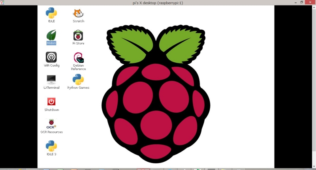The width and height of the screenshot is (316, 170).
Task: Click the scroll-up arrow on the right scrollbar
Action: pos(314,7)
